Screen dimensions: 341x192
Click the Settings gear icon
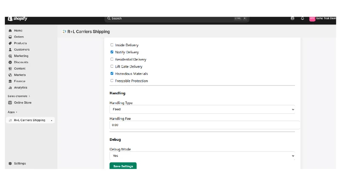(x=10, y=163)
